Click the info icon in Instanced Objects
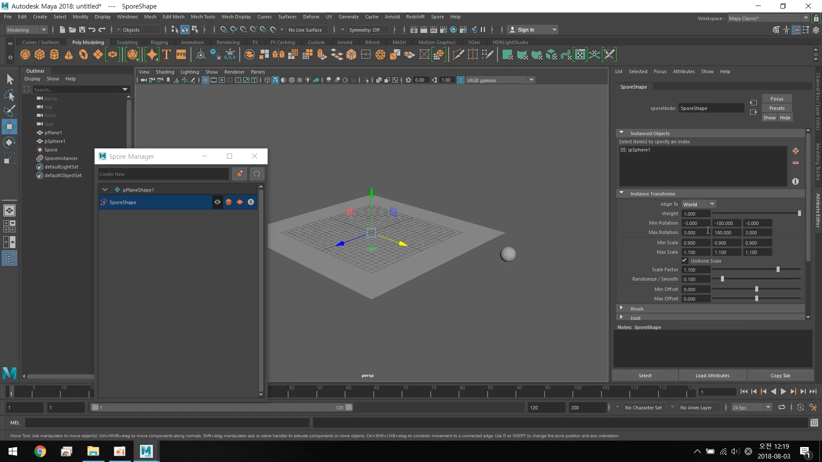 pos(795,181)
